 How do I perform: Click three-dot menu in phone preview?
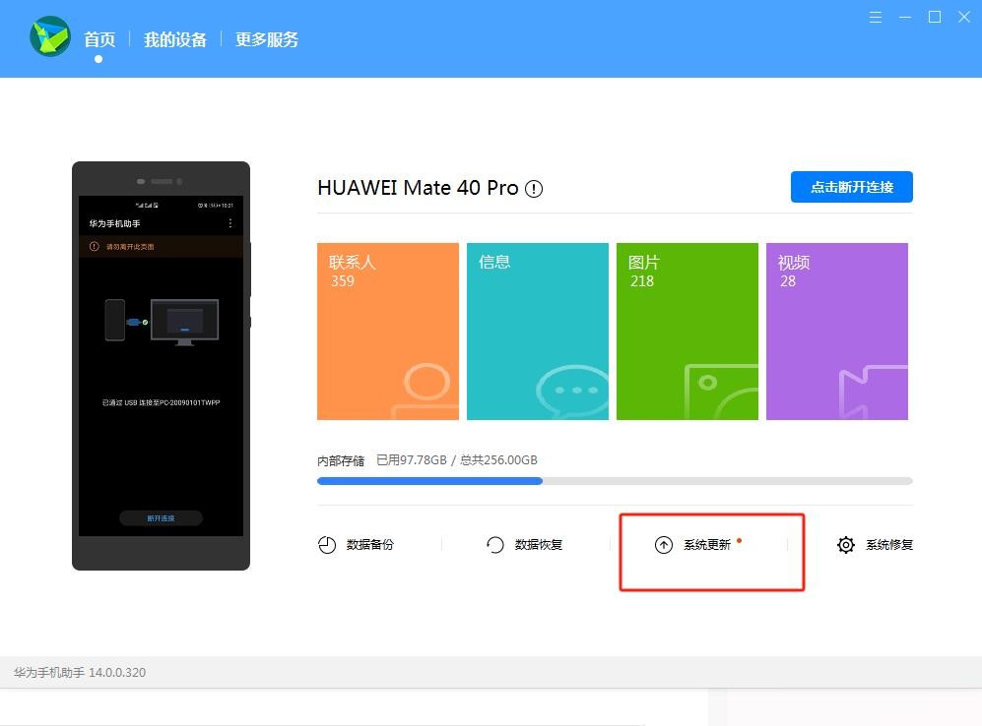coord(230,223)
